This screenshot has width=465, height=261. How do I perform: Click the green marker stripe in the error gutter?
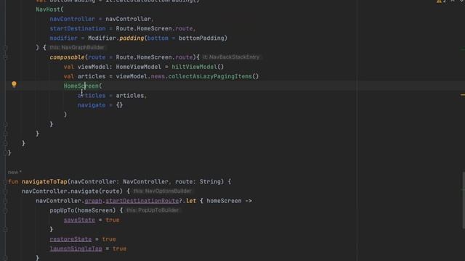(x=463, y=49)
